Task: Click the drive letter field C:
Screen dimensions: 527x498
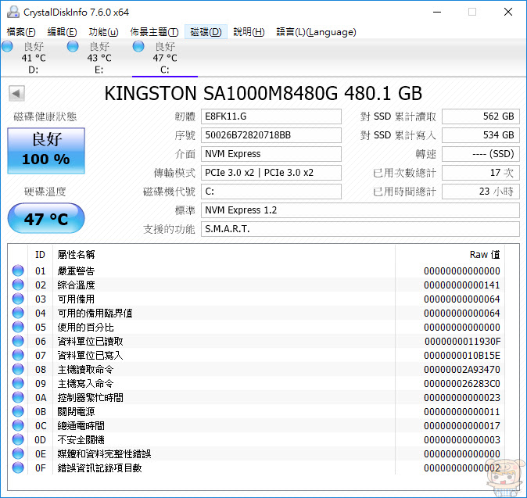Action: [271, 192]
